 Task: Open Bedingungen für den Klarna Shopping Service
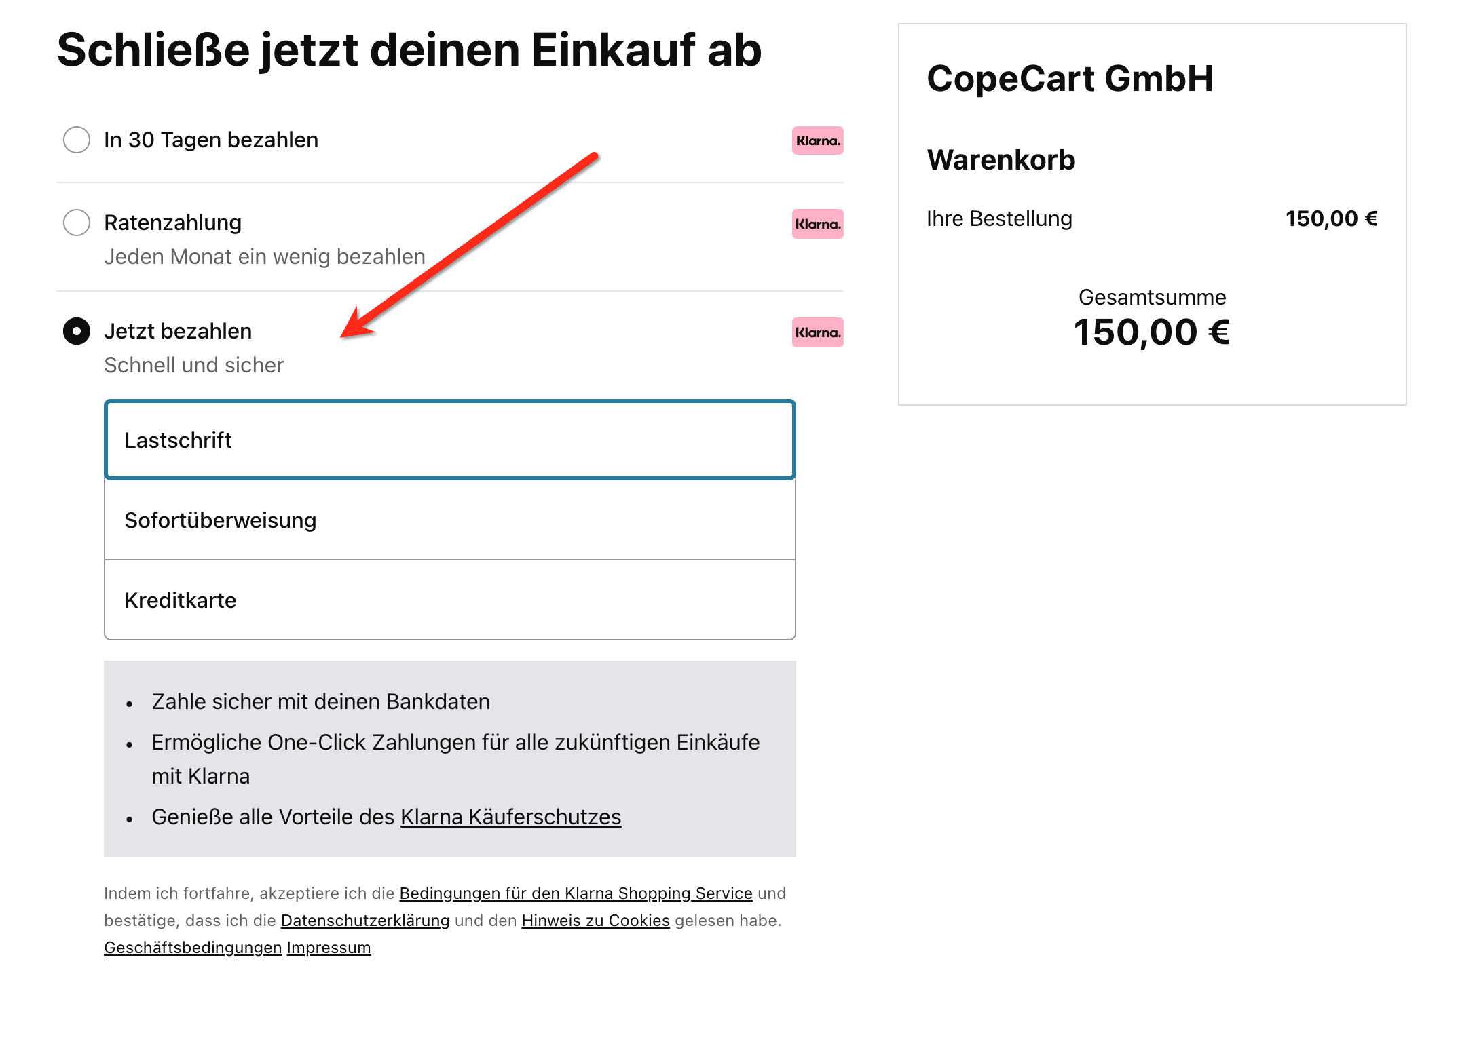[576, 893]
